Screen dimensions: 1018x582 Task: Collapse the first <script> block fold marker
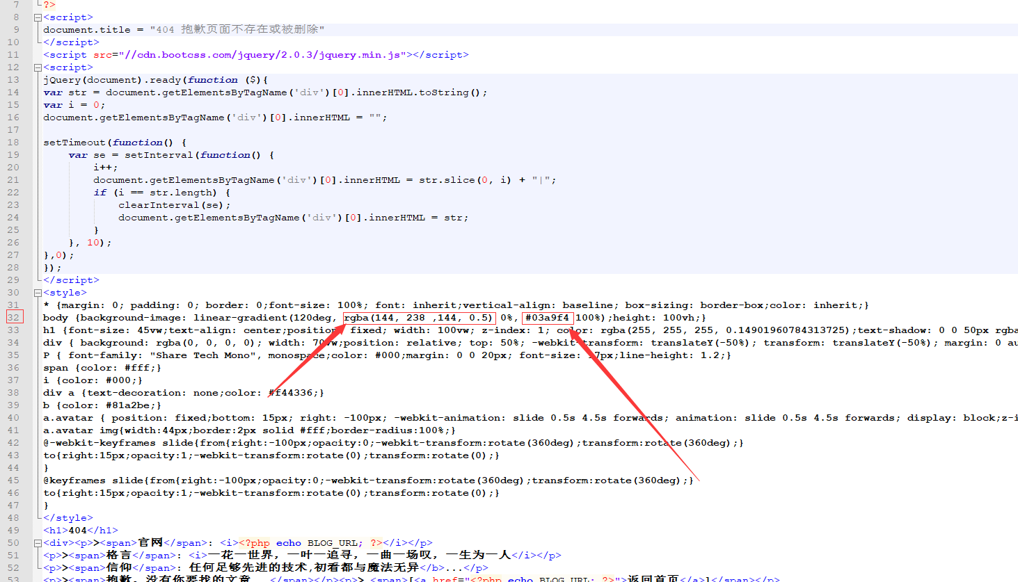tap(38, 17)
